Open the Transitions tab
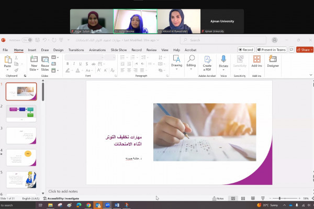 click(x=76, y=50)
